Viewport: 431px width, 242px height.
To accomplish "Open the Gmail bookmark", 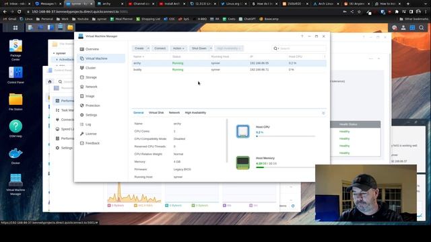I will tap(10, 19).
